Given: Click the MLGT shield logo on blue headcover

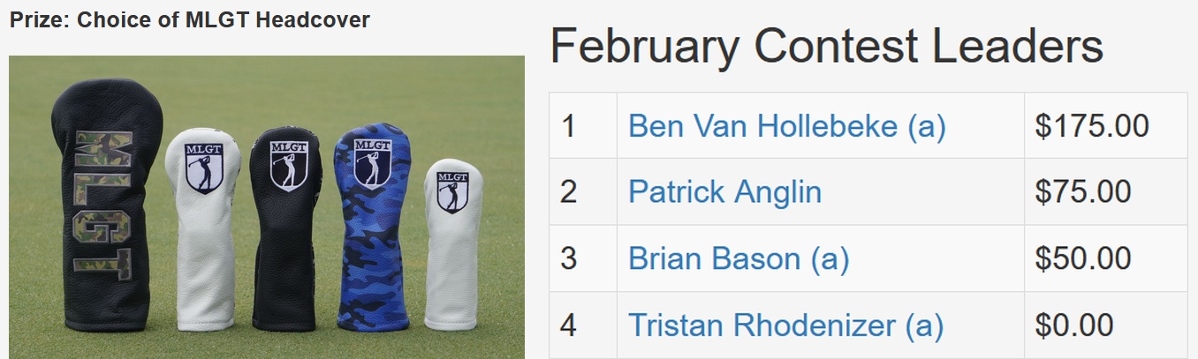Looking at the screenshot, I should [373, 163].
